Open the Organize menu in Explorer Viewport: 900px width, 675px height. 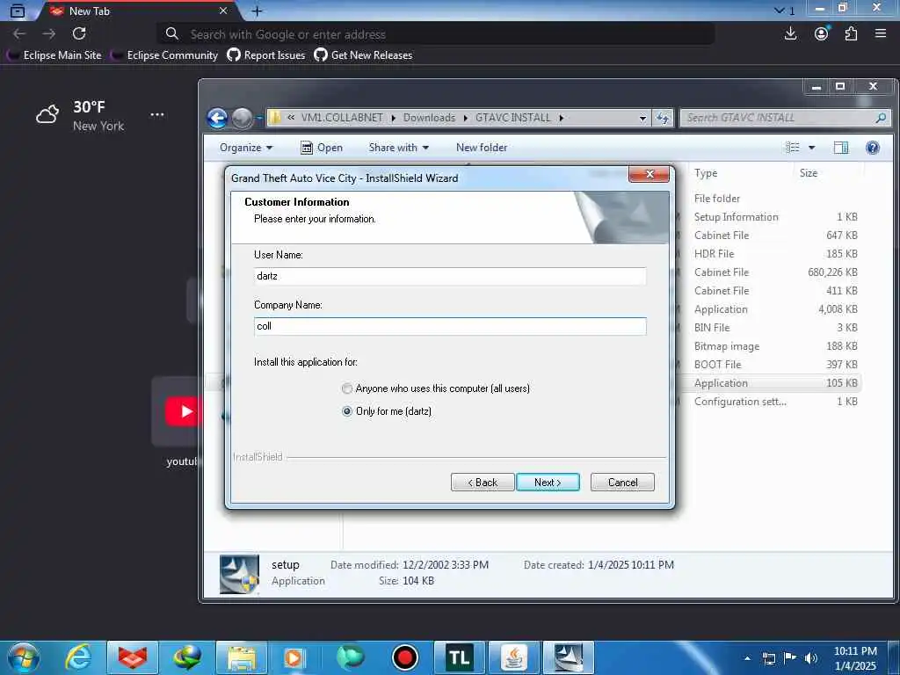pos(246,148)
